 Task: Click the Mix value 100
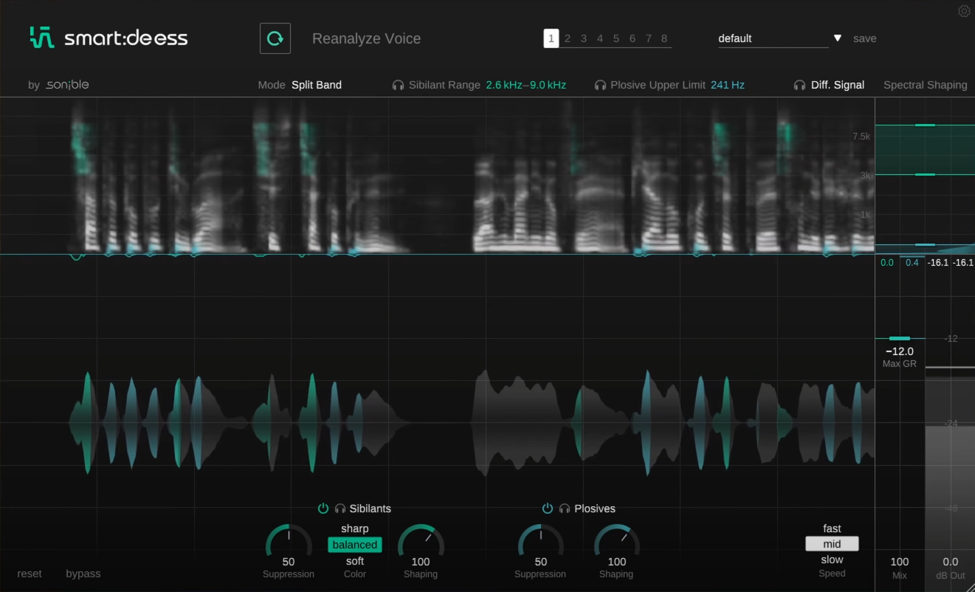pyautogui.click(x=900, y=562)
